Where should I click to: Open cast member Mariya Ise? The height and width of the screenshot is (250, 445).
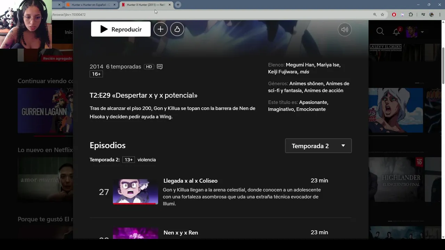click(328, 65)
